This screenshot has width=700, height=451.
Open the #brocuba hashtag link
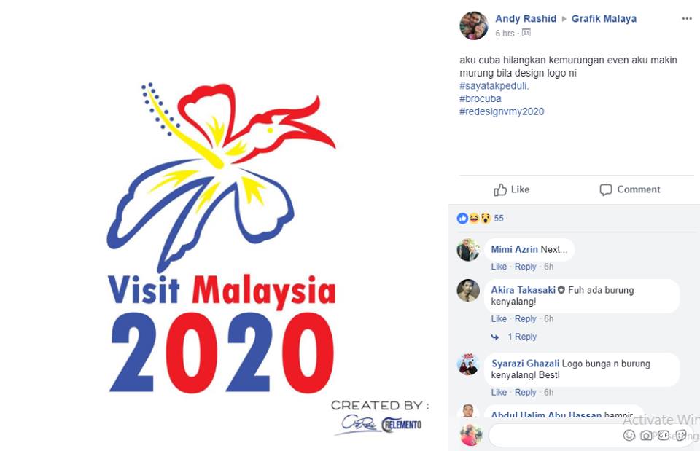pyautogui.click(x=481, y=98)
